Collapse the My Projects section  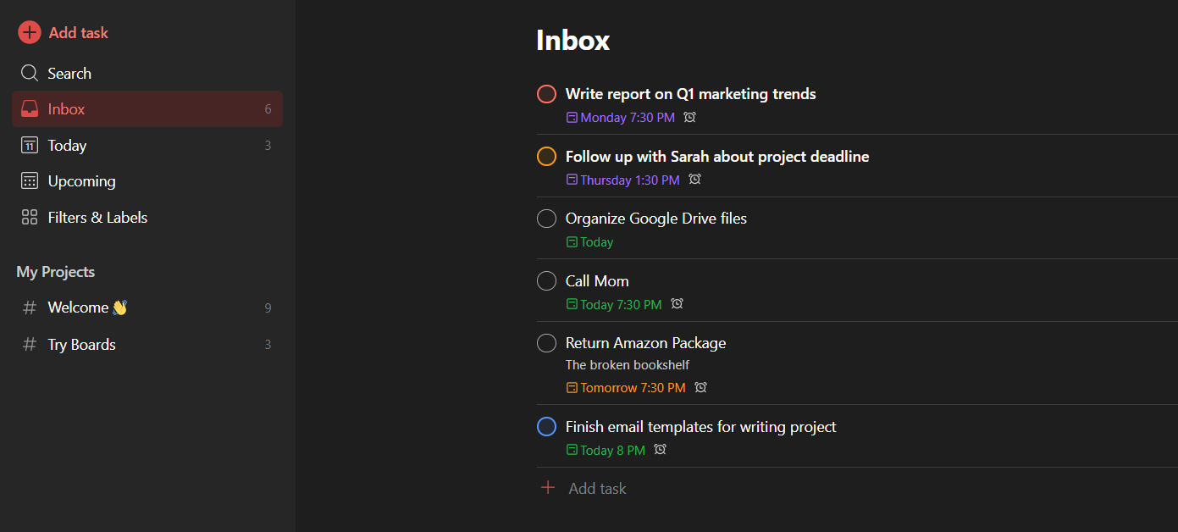point(56,271)
